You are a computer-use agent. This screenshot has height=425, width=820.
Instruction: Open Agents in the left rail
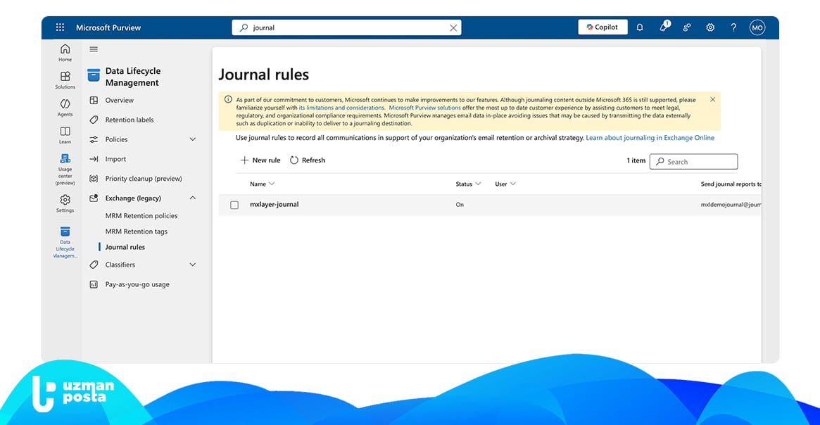coord(65,107)
